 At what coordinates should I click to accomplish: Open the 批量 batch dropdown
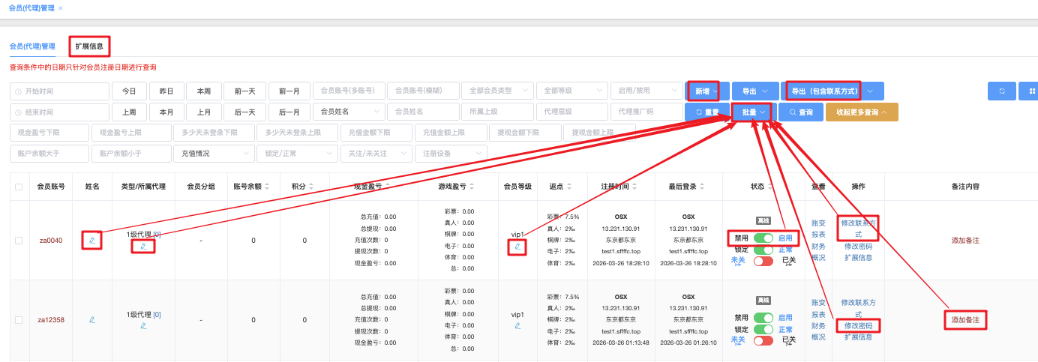(752, 112)
